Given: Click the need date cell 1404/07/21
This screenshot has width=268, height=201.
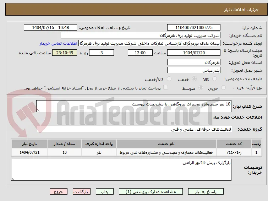Looking at the screenshot, I should coord(29,152).
